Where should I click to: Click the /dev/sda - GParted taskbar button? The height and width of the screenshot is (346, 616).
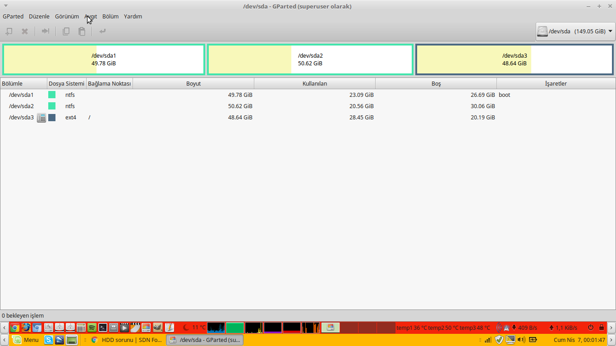(205, 340)
